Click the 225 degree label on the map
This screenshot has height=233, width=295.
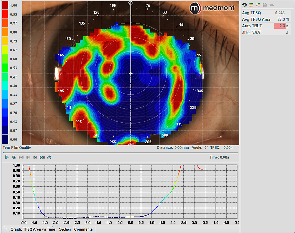click(78, 122)
